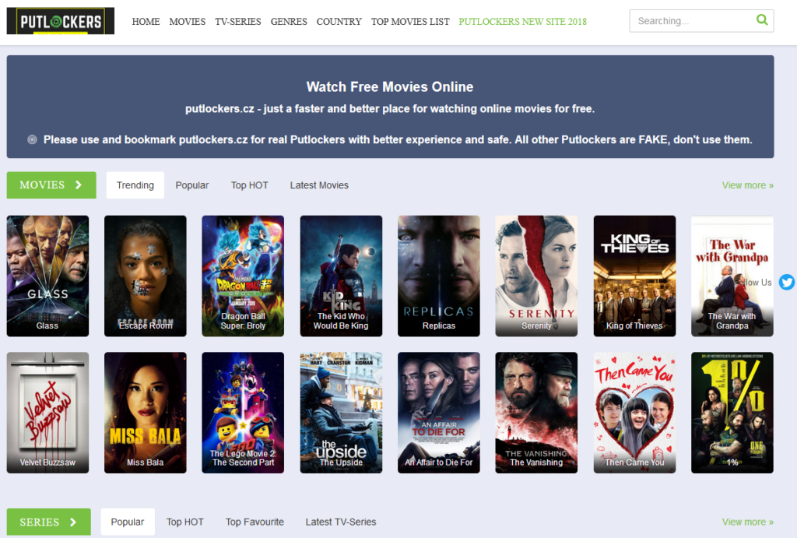Viewport: 797px width, 538px height.
Task: Open the Dragon Ball Super: Broly poster
Action: (243, 276)
